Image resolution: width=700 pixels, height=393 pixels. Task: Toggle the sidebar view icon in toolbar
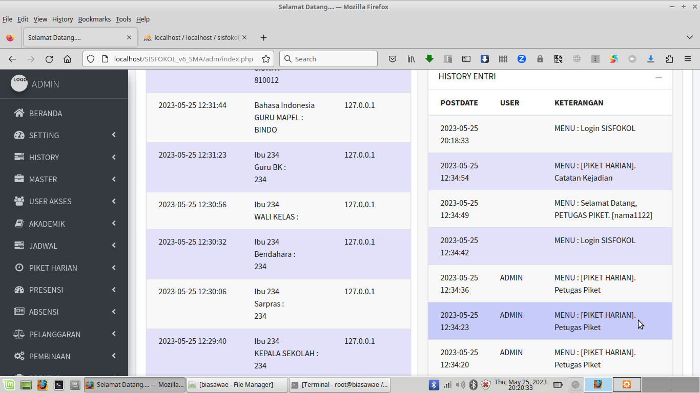[466, 59]
